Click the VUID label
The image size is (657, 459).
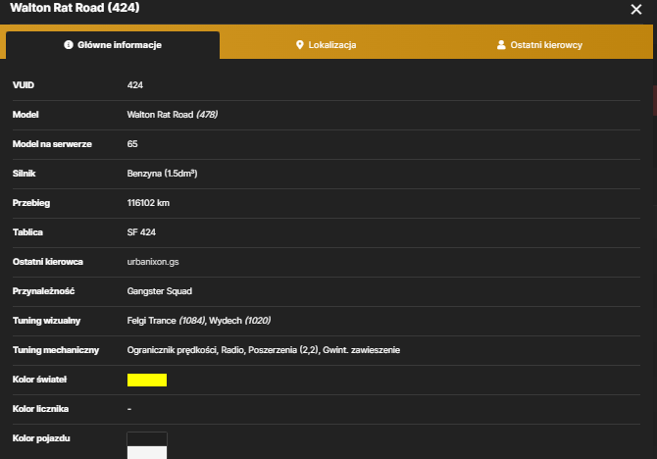click(x=24, y=85)
